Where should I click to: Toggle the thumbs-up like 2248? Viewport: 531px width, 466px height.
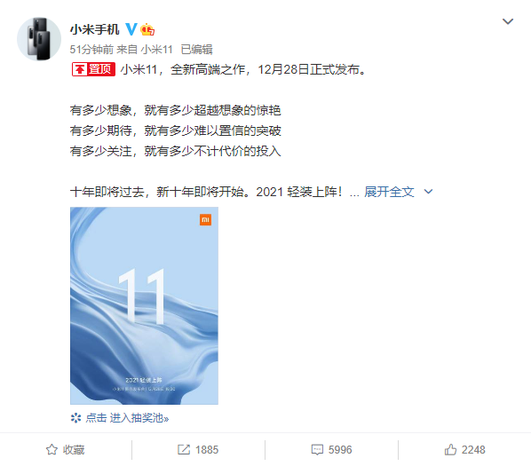[451, 450]
